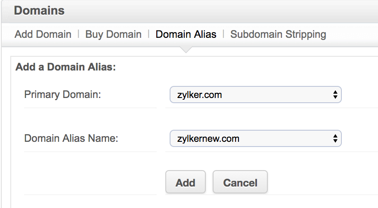Open the Domain Alias Name dropdown
378x208 pixels.
[x=255, y=139]
